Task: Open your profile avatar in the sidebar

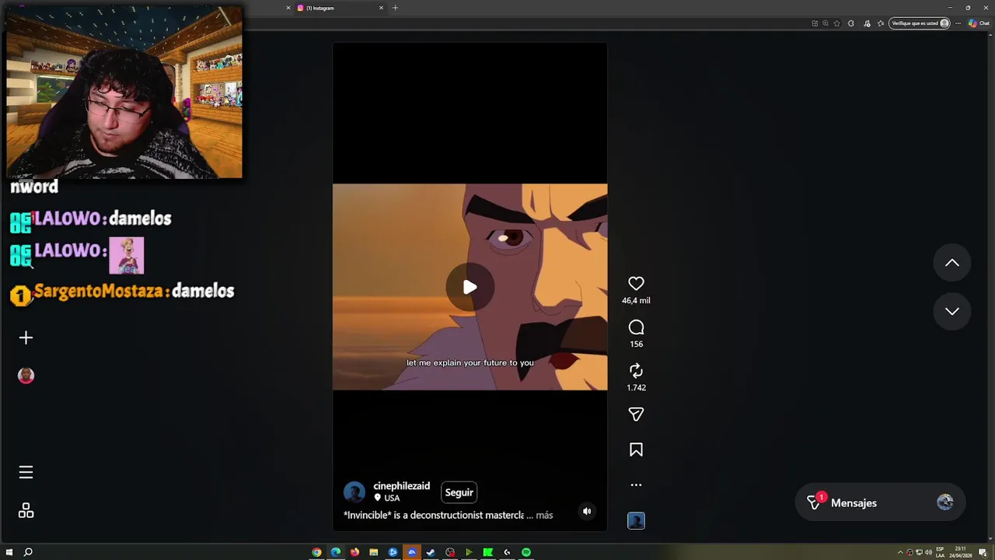Action: 26,376
